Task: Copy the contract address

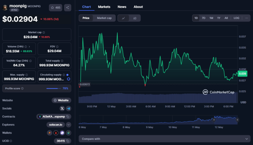Action: [68, 116]
